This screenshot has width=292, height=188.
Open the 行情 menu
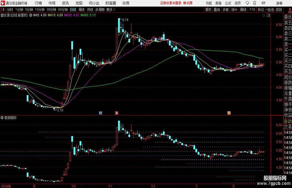click(x=38, y=3)
